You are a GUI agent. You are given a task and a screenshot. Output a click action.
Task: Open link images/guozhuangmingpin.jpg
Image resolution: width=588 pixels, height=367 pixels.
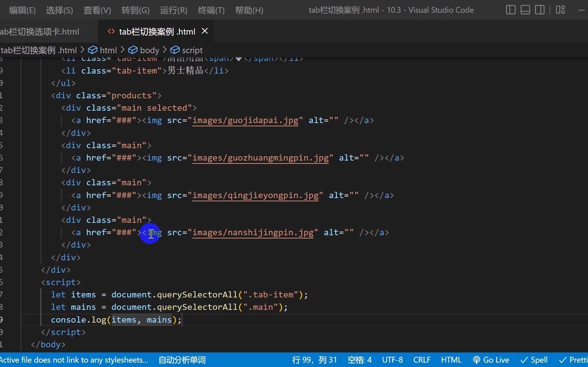coord(260,158)
